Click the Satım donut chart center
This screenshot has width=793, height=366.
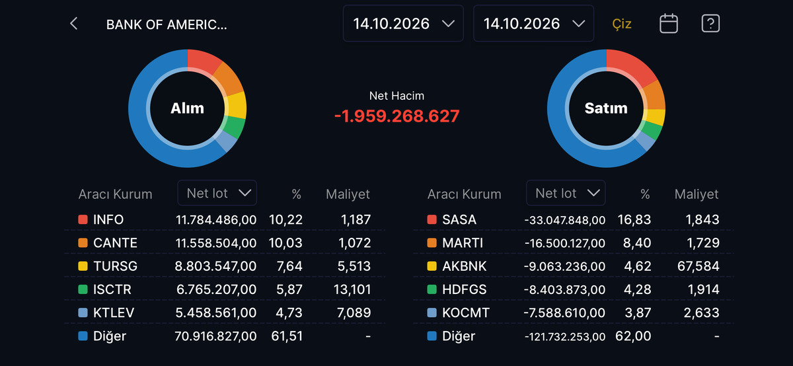tap(606, 108)
